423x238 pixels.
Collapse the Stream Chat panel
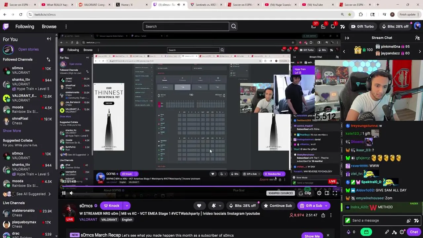pyautogui.click(x=347, y=38)
